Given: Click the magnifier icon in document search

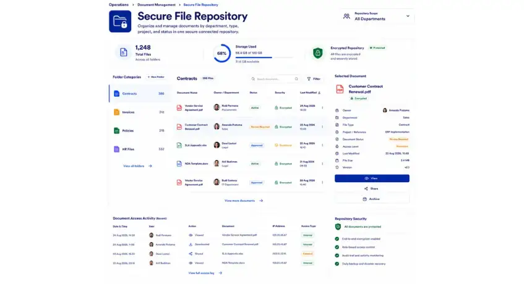Looking at the screenshot, I should point(253,79).
